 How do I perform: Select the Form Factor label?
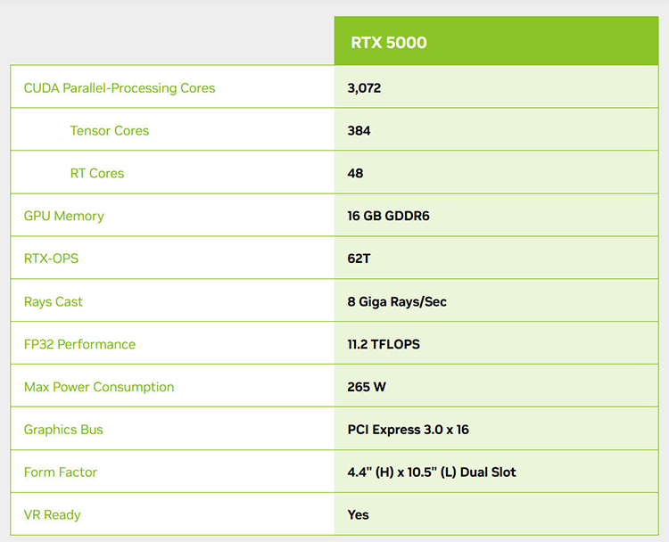point(61,472)
